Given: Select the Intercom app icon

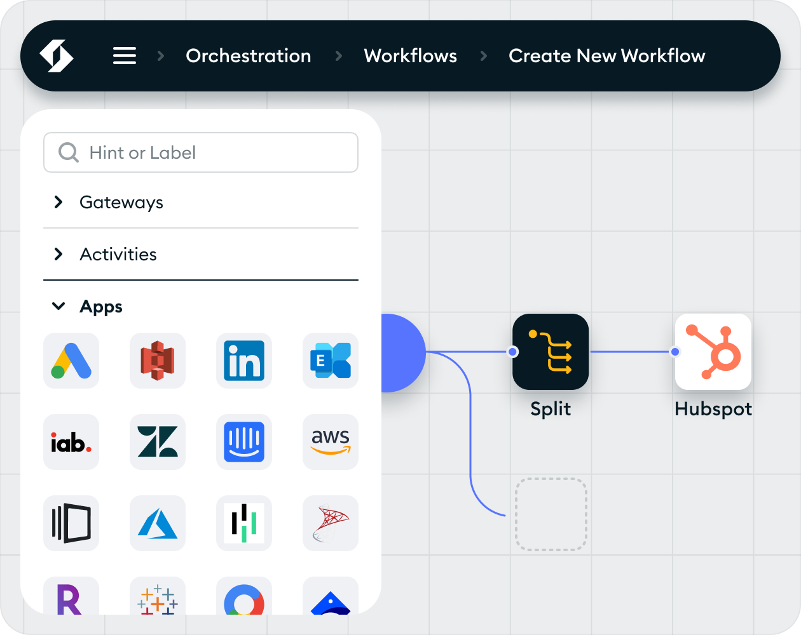Looking at the screenshot, I should point(244,442).
